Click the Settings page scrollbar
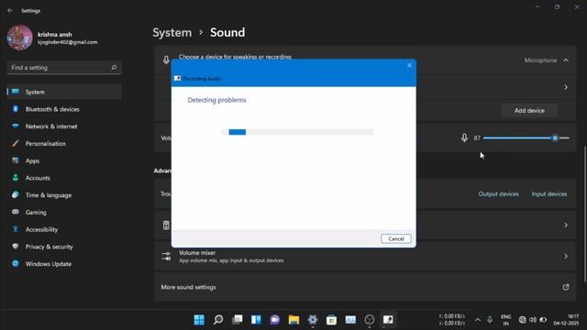Image resolution: width=587 pixels, height=330 pixels. click(585, 214)
